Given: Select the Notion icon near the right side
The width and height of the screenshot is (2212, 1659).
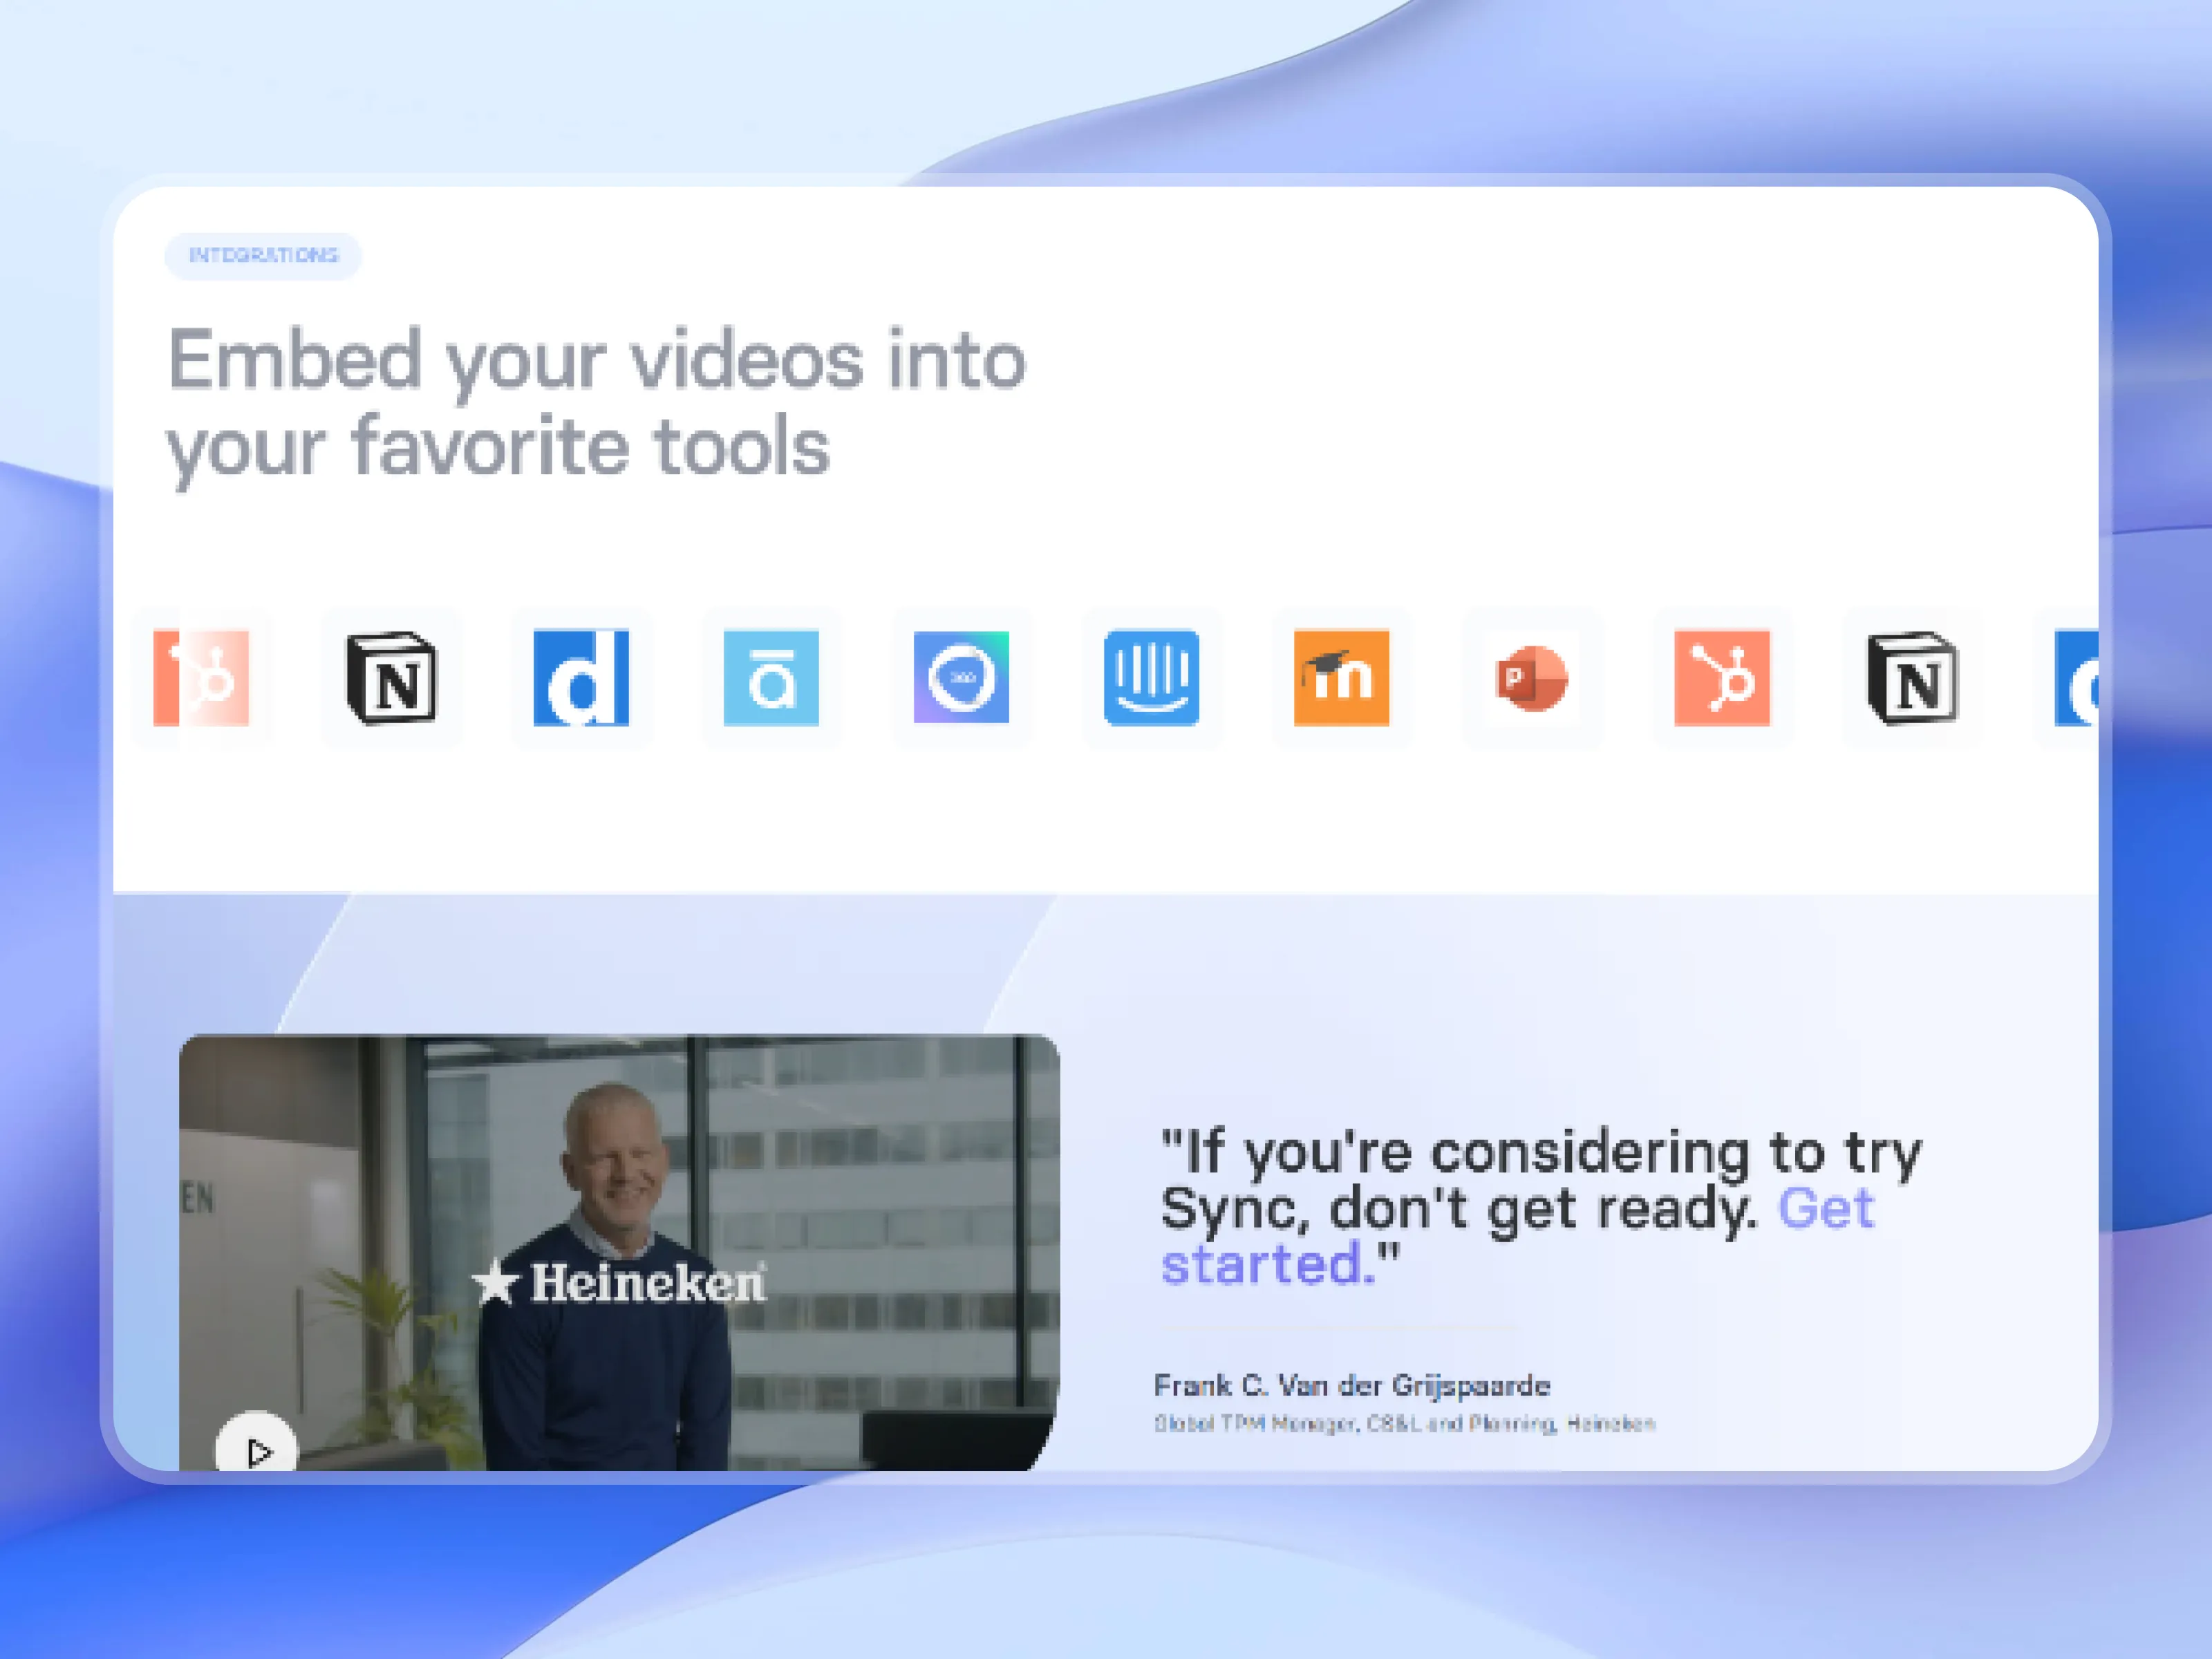Looking at the screenshot, I should click(x=1912, y=678).
